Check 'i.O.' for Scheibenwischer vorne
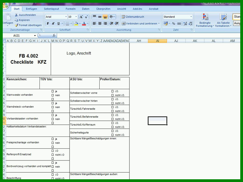Image resolution: width=243 pixels, height=182 pixels. [112, 91]
